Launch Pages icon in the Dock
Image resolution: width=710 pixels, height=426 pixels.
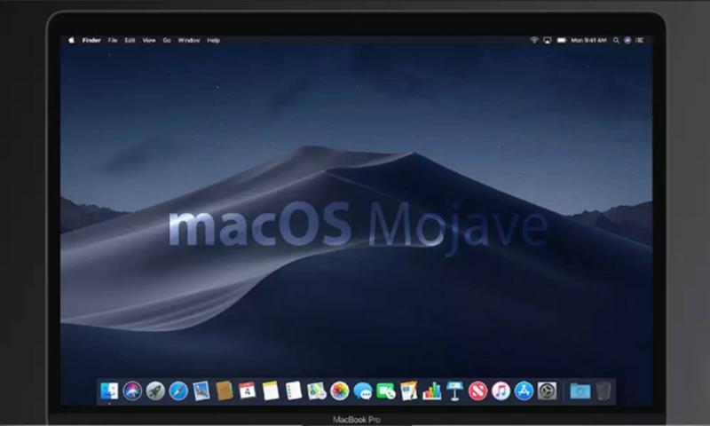409,391
